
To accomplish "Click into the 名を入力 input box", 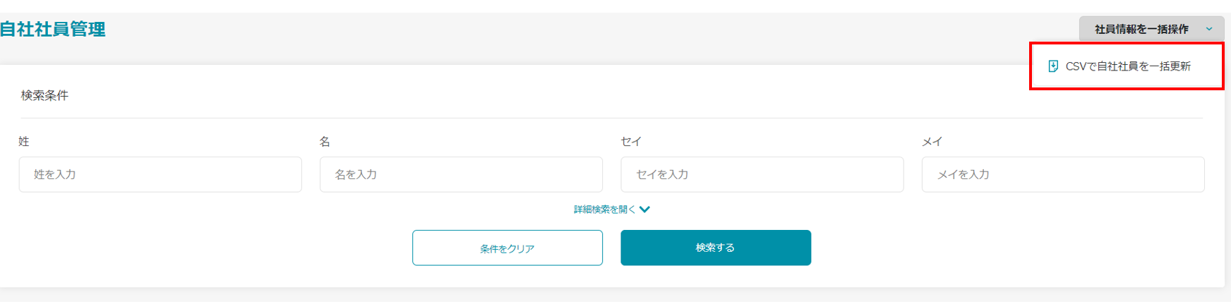I will point(461,174).
